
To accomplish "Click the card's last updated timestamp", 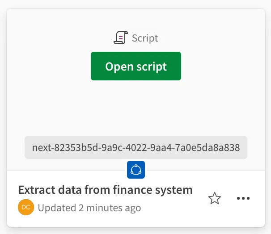I will click(89, 208).
